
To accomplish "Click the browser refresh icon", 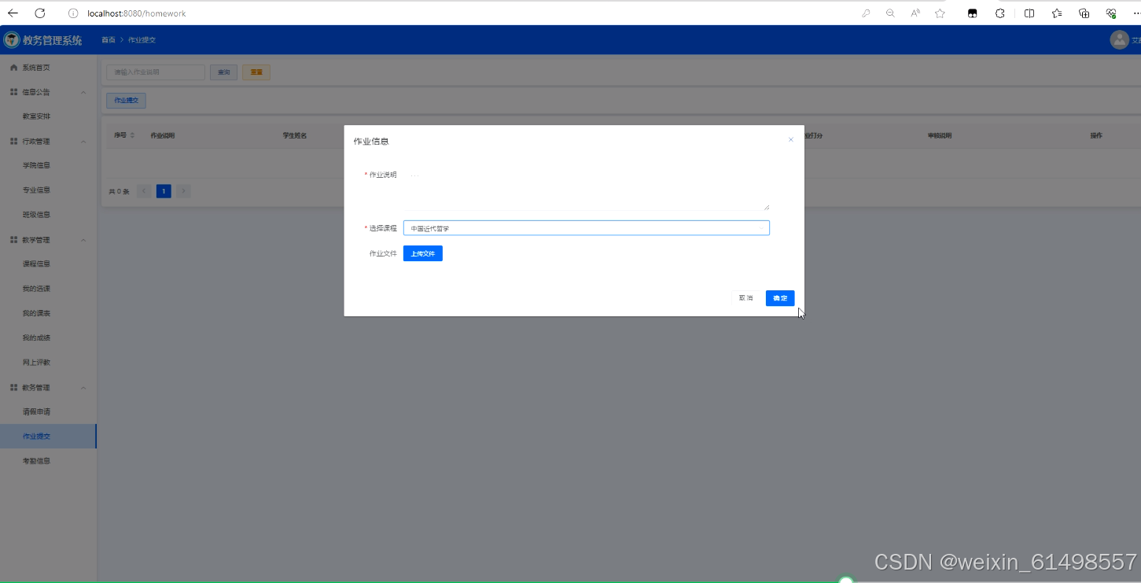I will [x=40, y=13].
